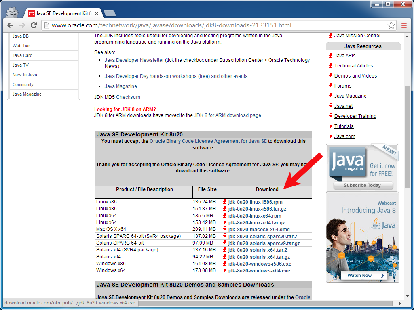414x310 pixels.
Task: Click the Looking for JDK 8 on ARM heading
Action: point(125,109)
